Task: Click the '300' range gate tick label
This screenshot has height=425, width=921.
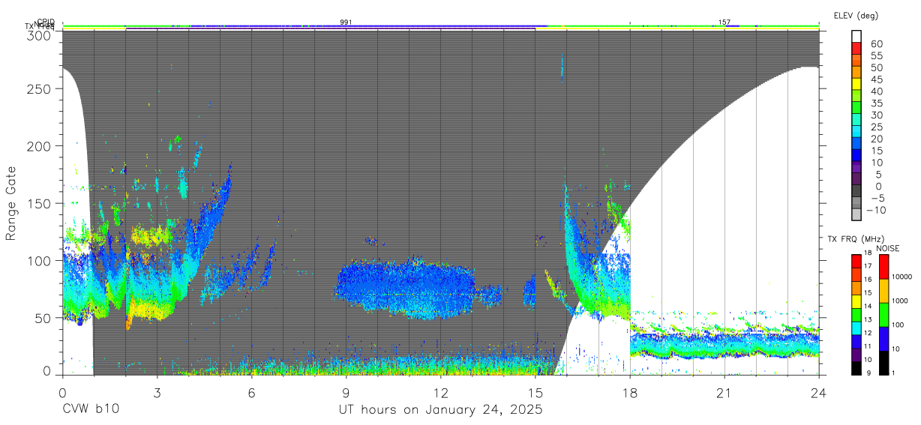Action: coord(40,34)
